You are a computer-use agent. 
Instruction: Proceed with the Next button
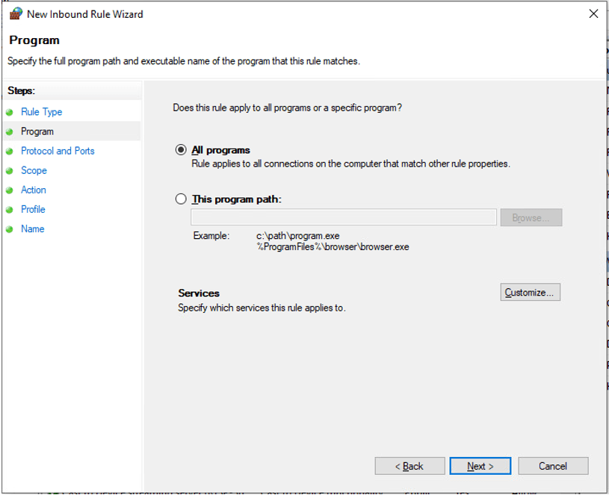pyautogui.click(x=480, y=466)
